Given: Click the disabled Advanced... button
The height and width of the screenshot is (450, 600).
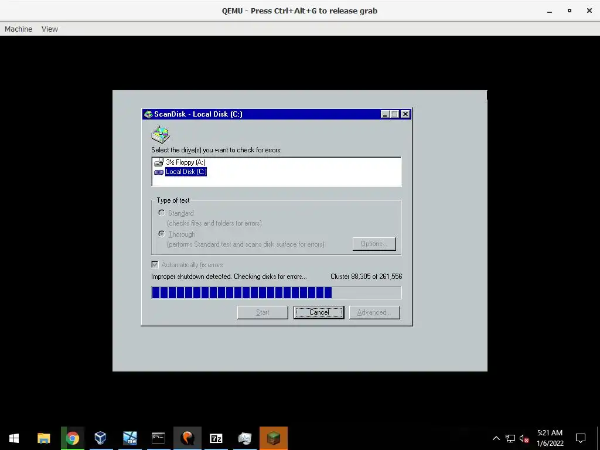Looking at the screenshot, I should (x=374, y=312).
